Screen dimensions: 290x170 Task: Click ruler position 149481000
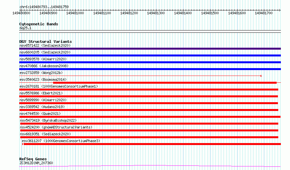point(75,13)
